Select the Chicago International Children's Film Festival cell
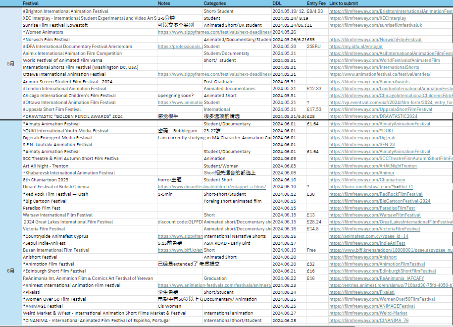Screen dimensions: 453x327 [90, 96]
